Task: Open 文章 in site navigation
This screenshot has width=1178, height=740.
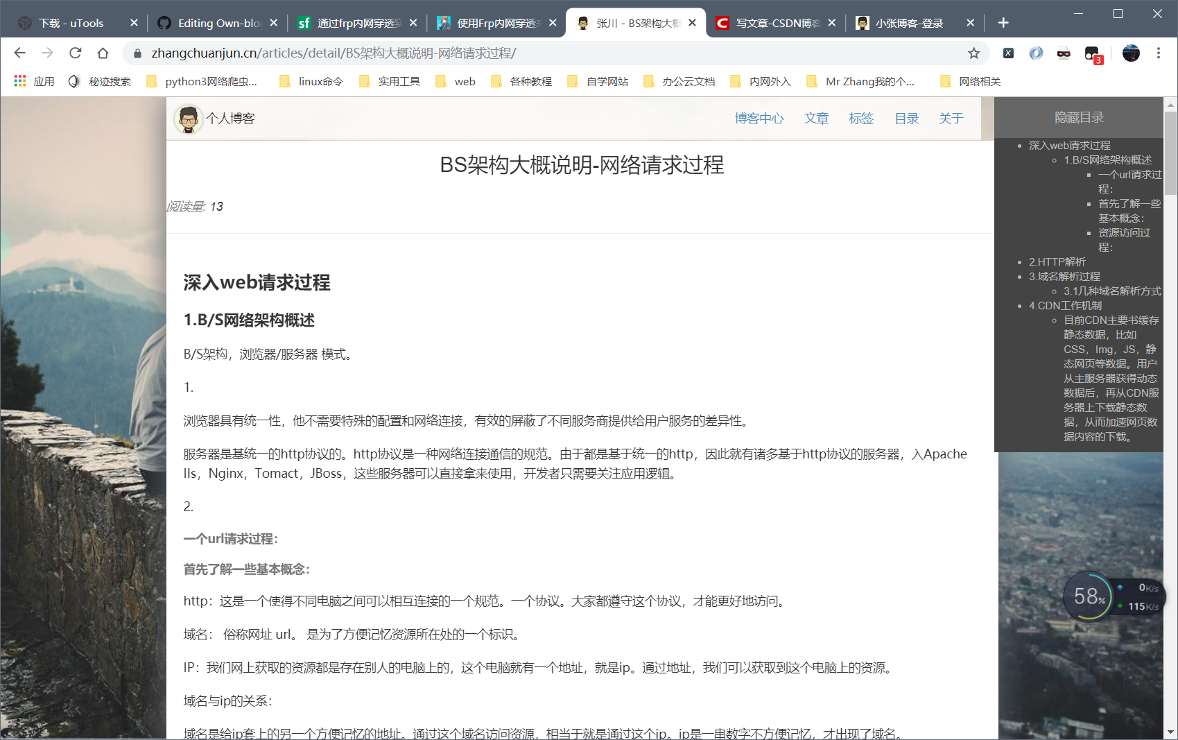Action: coord(816,119)
